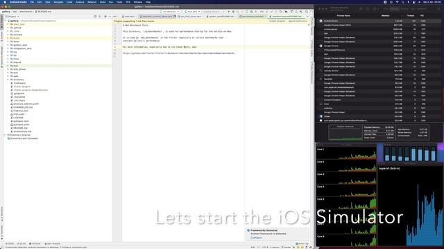This screenshot has width=444, height=249.
Task: Sort by PID column in Activity Monitor
Action: coord(422,16)
